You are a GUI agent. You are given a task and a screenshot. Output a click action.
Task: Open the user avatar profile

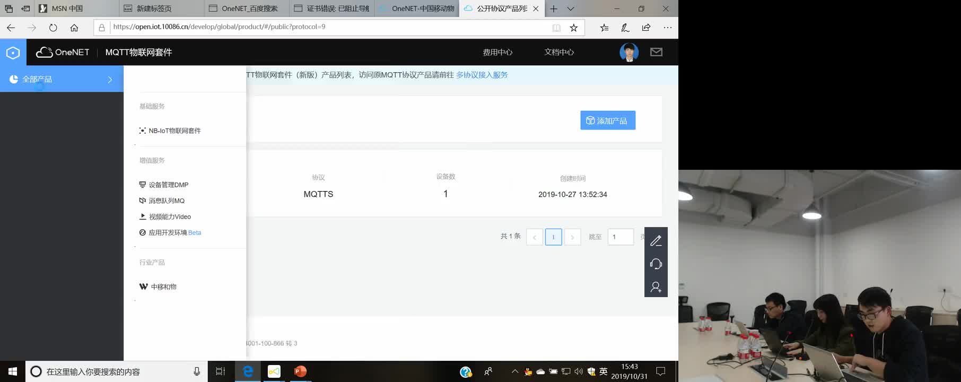(x=629, y=52)
